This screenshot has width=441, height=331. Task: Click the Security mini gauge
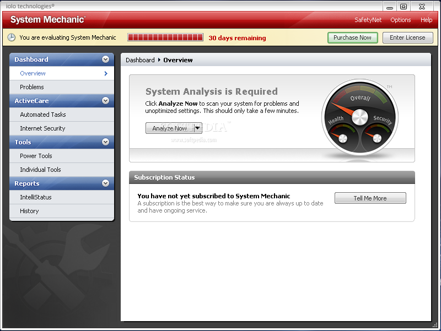[x=377, y=134]
